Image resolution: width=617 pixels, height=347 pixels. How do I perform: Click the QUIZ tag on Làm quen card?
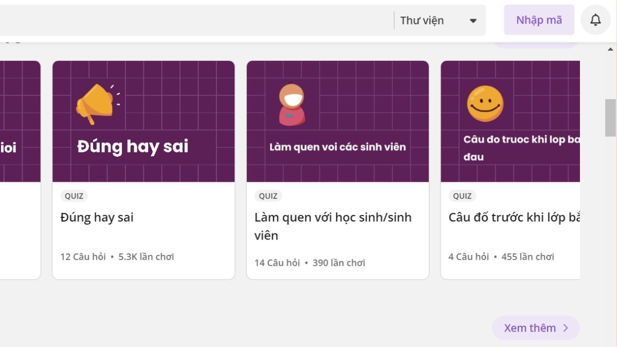tap(268, 196)
